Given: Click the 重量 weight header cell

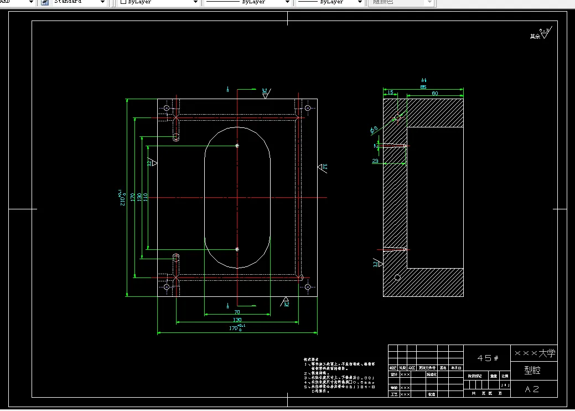Looking at the screenshot, I should tap(494, 376).
